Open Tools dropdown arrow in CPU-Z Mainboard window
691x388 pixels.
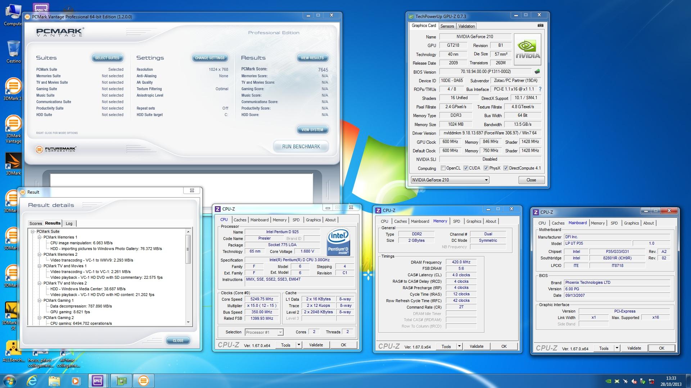(617, 348)
